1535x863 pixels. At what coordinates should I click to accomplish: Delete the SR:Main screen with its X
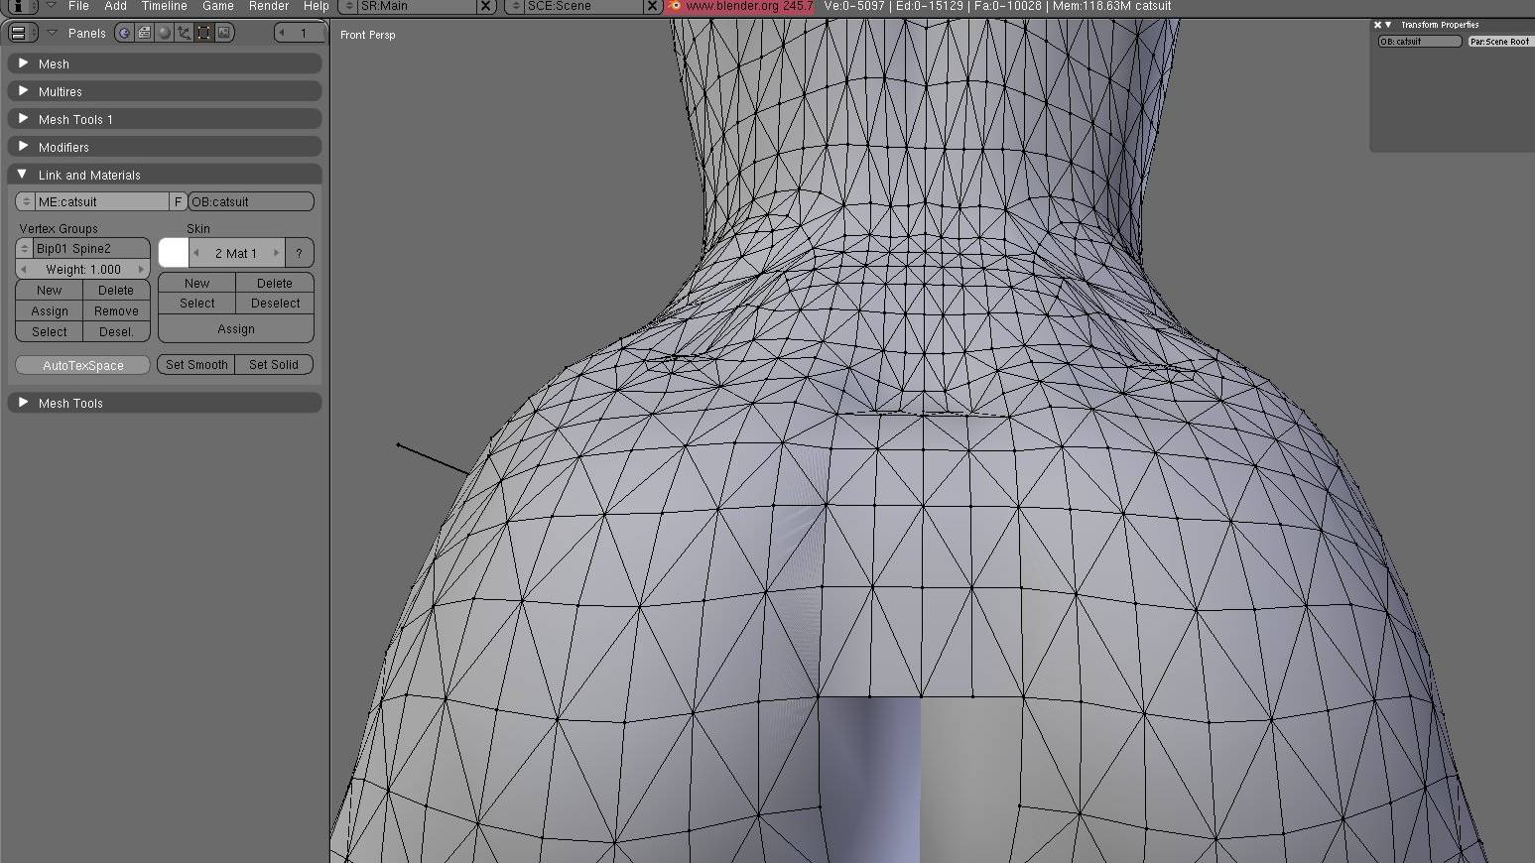[485, 6]
